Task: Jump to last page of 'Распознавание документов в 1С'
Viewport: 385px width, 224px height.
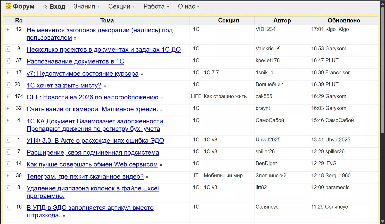Action: (x=127, y=62)
